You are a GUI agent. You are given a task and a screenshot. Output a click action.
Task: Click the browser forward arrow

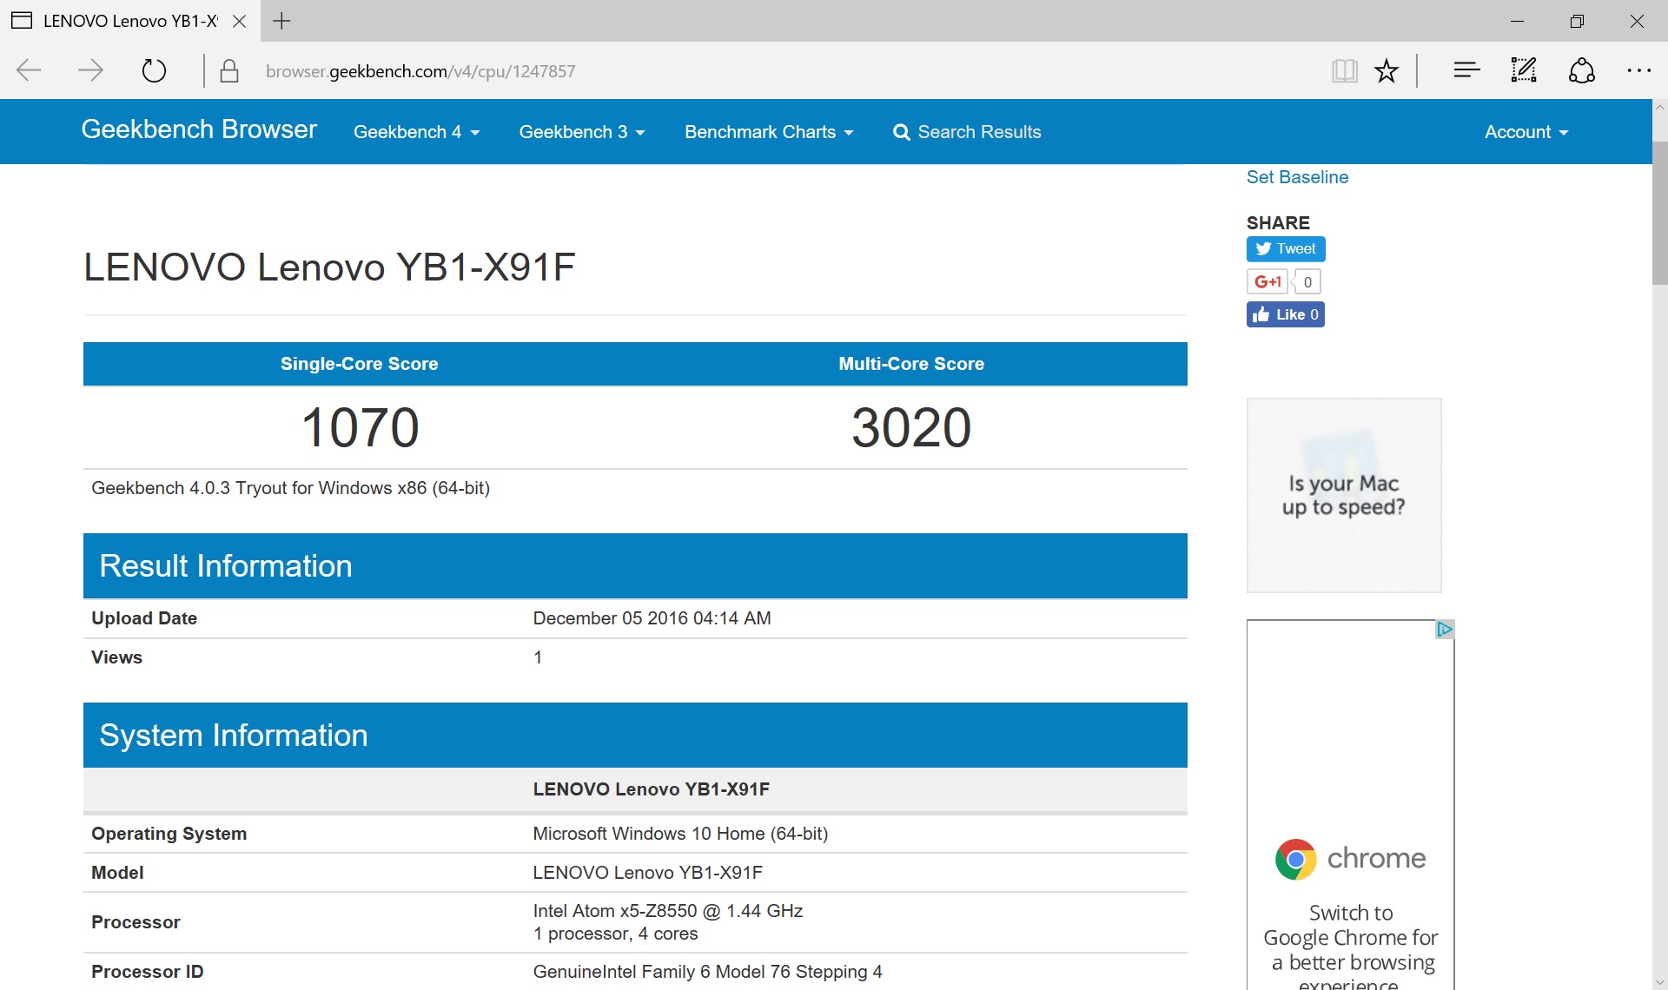click(x=91, y=70)
